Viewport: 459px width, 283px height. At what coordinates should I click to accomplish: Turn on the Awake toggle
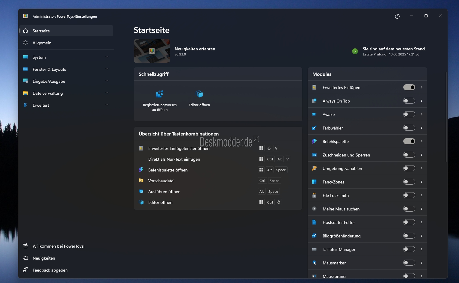pyautogui.click(x=409, y=114)
